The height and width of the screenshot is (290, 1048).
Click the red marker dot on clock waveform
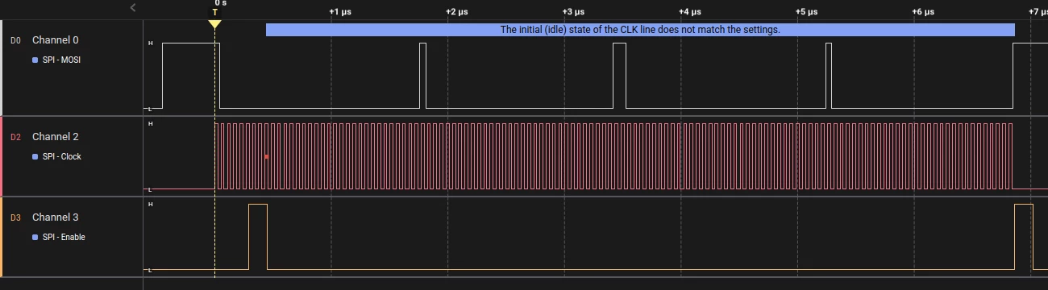266,156
